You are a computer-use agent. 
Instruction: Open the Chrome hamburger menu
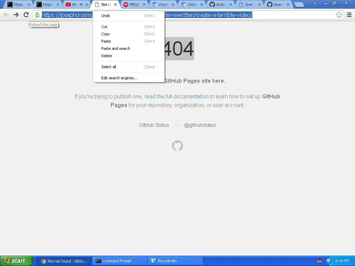click(x=349, y=15)
